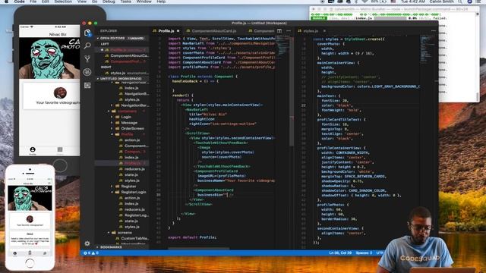Open the Debug menu

(109, 2)
